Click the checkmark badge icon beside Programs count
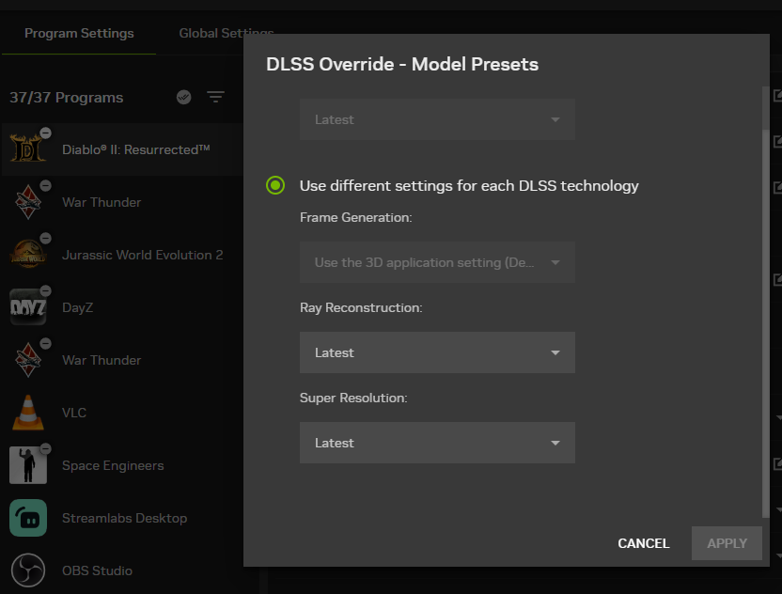This screenshot has width=782, height=594. (184, 97)
